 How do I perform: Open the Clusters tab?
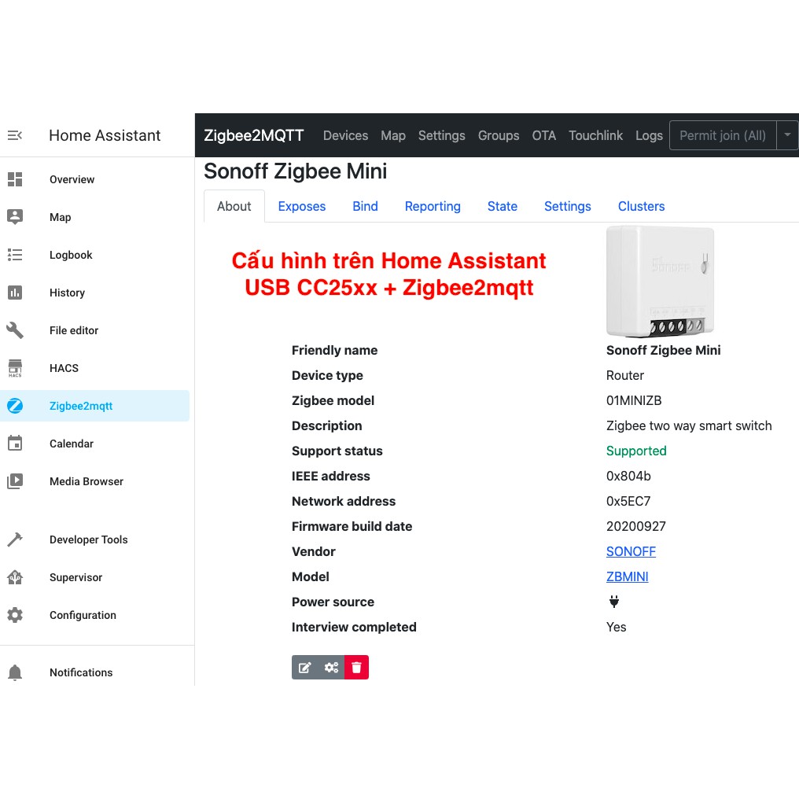[641, 206]
